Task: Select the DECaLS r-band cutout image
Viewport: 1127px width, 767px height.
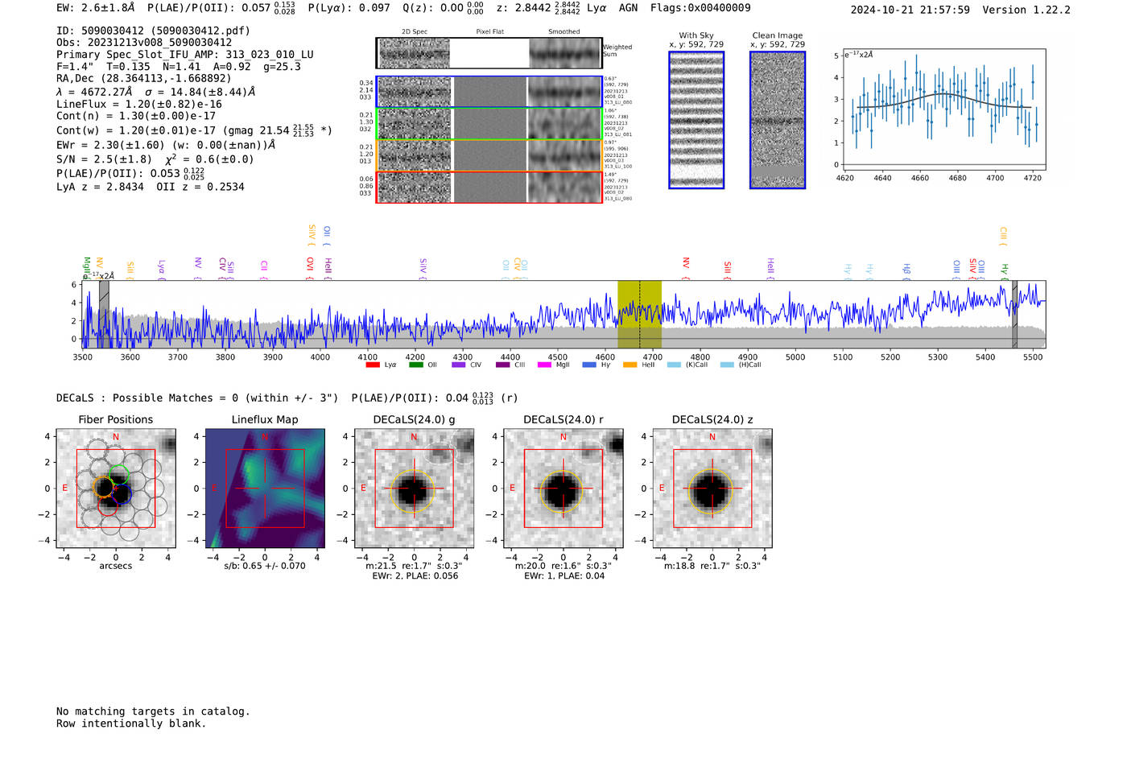Action: 563,489
